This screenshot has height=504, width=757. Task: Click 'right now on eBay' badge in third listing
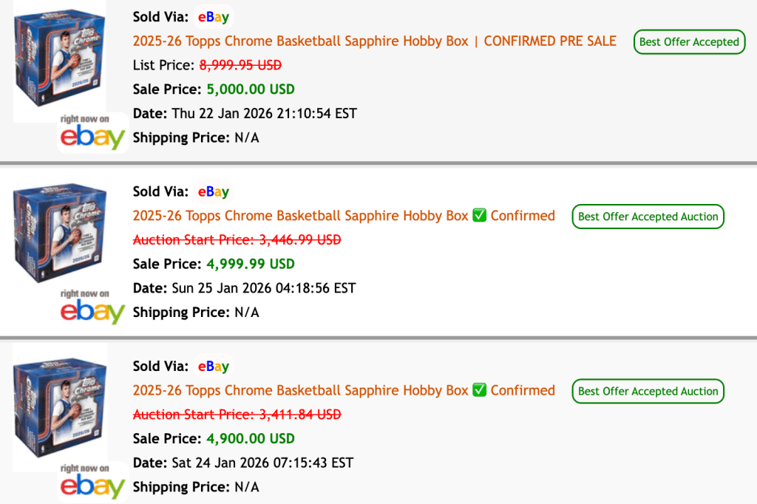tap(92, 481)
